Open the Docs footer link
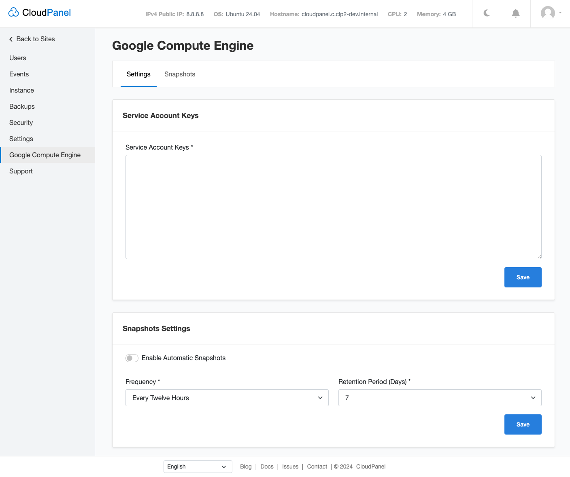The image size is (570, 477). point(267,466)
